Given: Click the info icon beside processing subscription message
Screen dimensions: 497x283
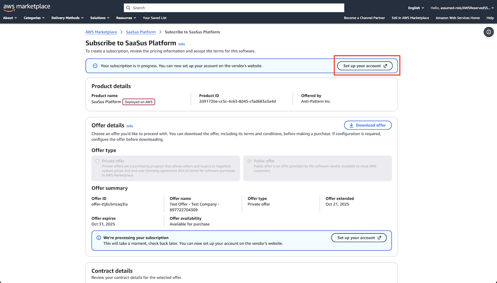Looking at the screenshot, I should (x=99, y=238).
